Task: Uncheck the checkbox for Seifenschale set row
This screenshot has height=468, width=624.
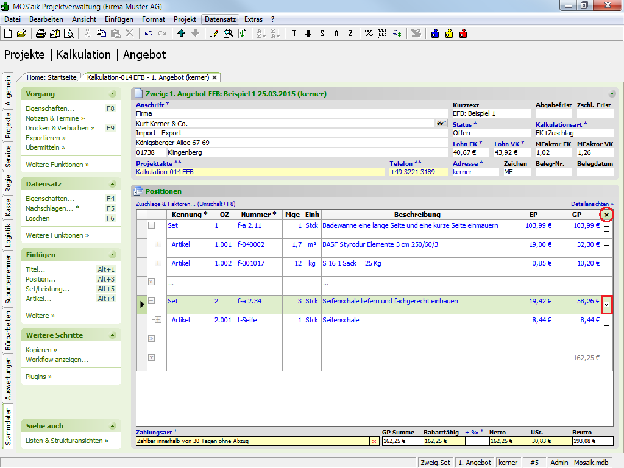Action: coord(606,305)
